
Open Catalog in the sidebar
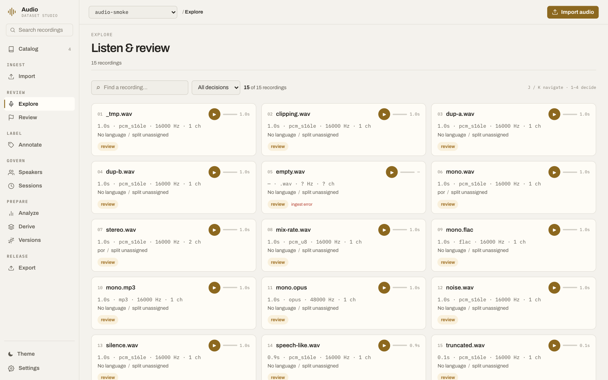coord(40,49)
